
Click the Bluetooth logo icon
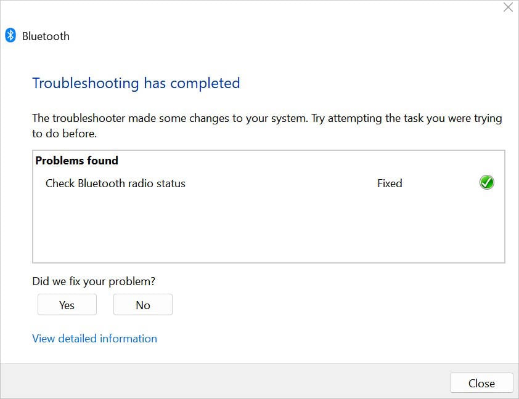coord(10,35)
